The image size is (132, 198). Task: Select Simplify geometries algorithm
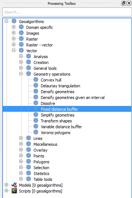(57, 115)
